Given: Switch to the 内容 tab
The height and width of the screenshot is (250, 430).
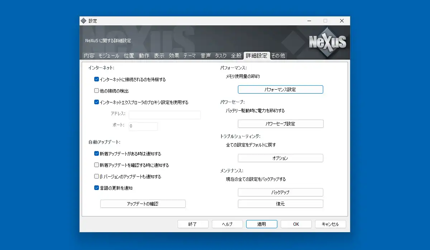Looking at the screenshot, I should click(x=89, y=56).
